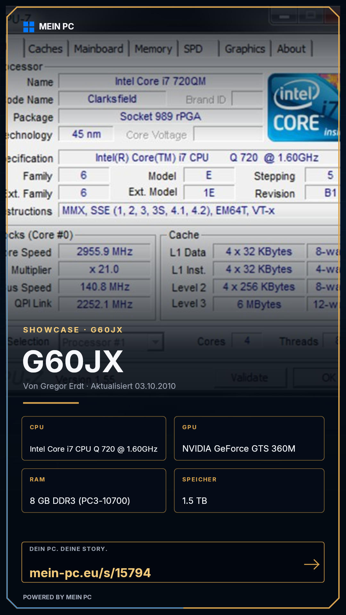Click the Validate button
The width and height of the screenshot is (346, 615).
pos(250,378)
